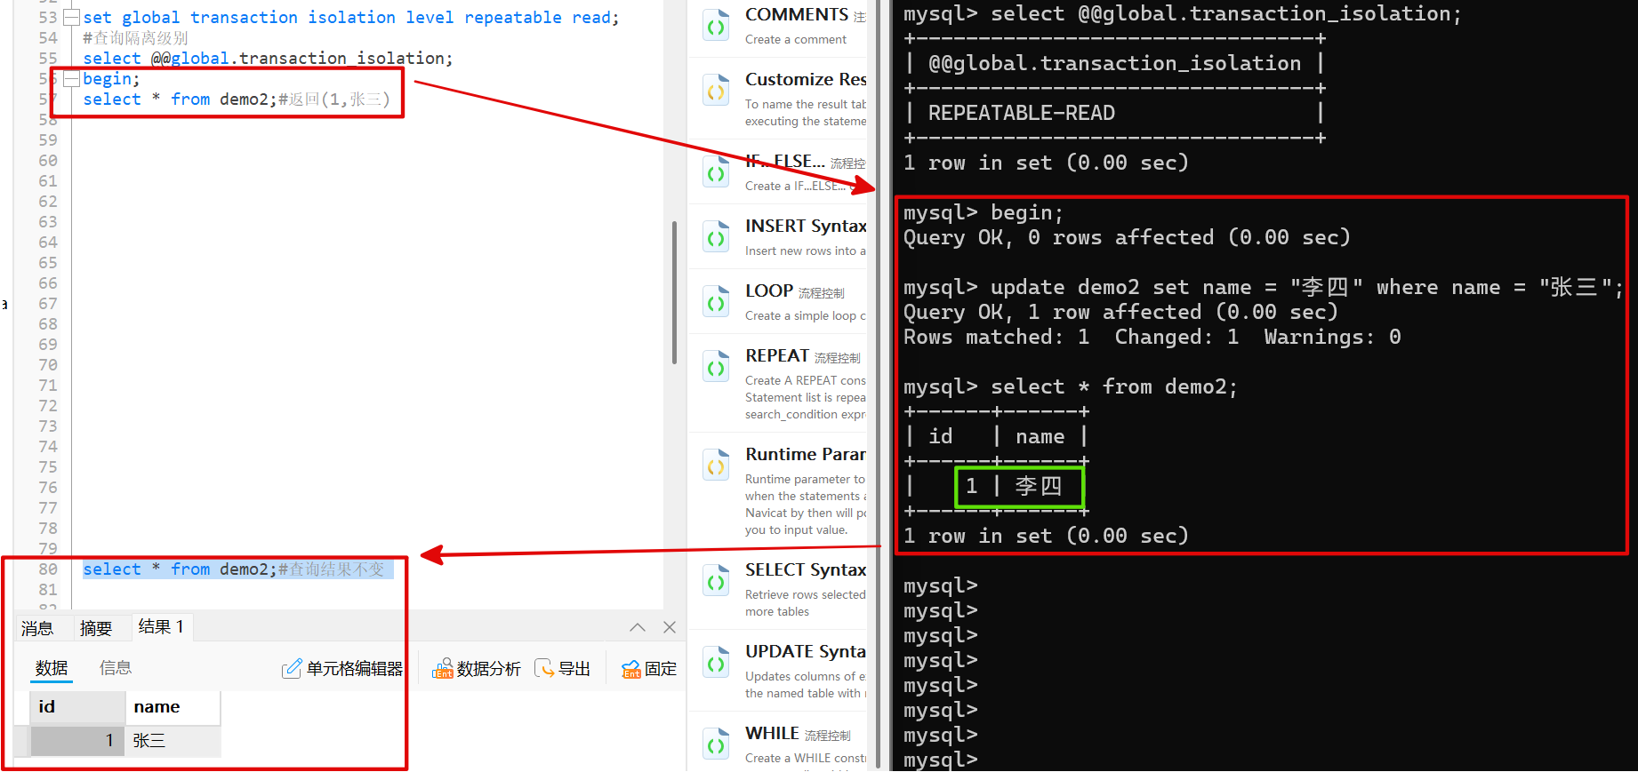This screenshot has height=772, width=1638.
Task: Click the 李四 value in terminal output
Action: click(x=1039, y=486)
